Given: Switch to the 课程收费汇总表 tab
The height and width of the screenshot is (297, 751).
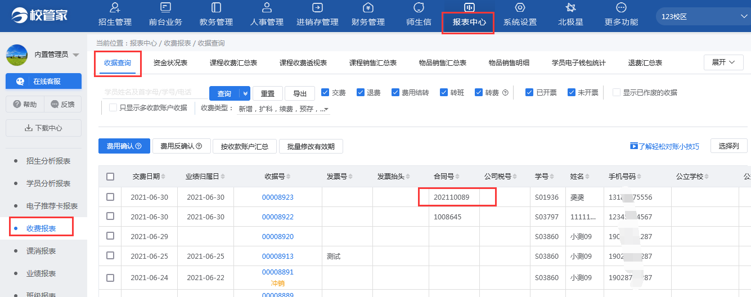Looking at the screenshot, I should [233, 63].
